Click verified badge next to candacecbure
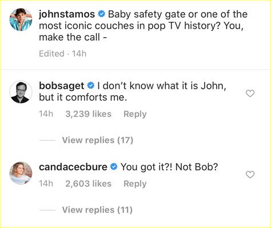 [x=114, y=167]
